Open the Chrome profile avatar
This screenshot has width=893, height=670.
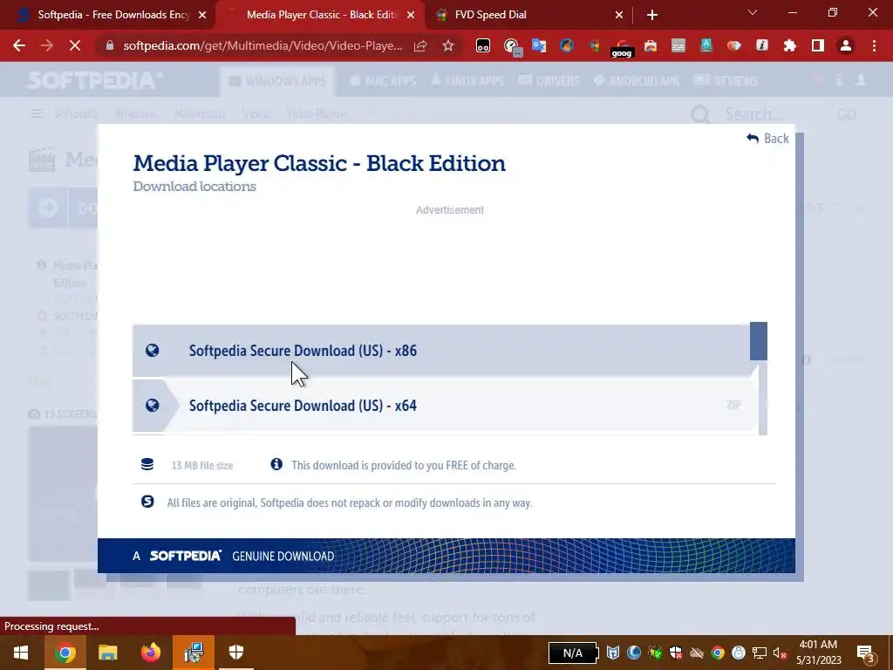(846, 45)
